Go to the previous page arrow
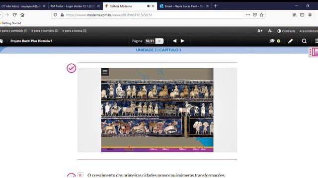The height and width of the screenshot is (178, 318). pos(174,41)
